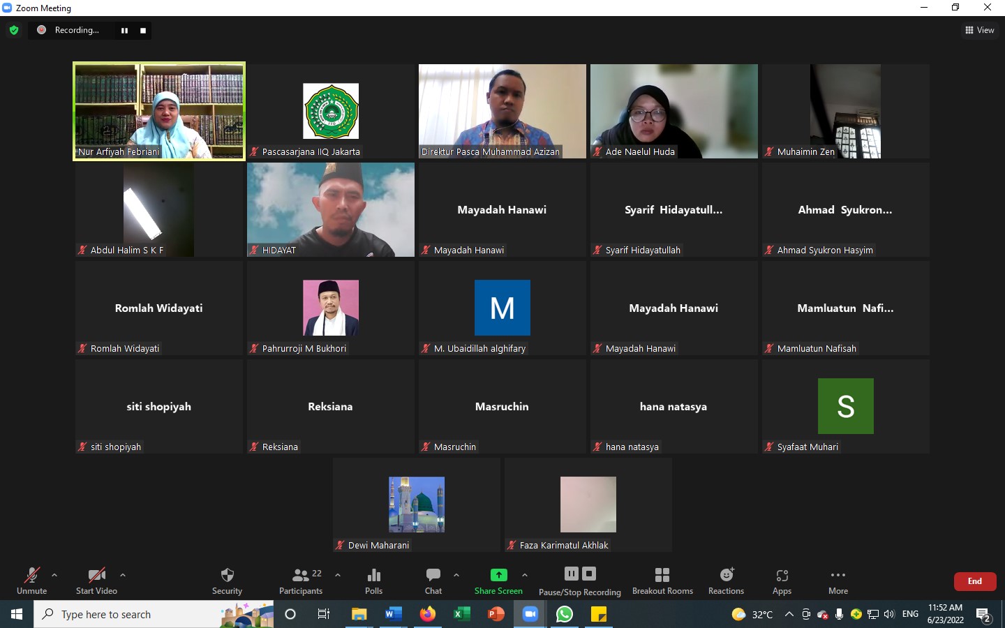This screenshot has width=1005, height=628.
Task: Pause the recording from the top indicator
Action: [124, 31]
